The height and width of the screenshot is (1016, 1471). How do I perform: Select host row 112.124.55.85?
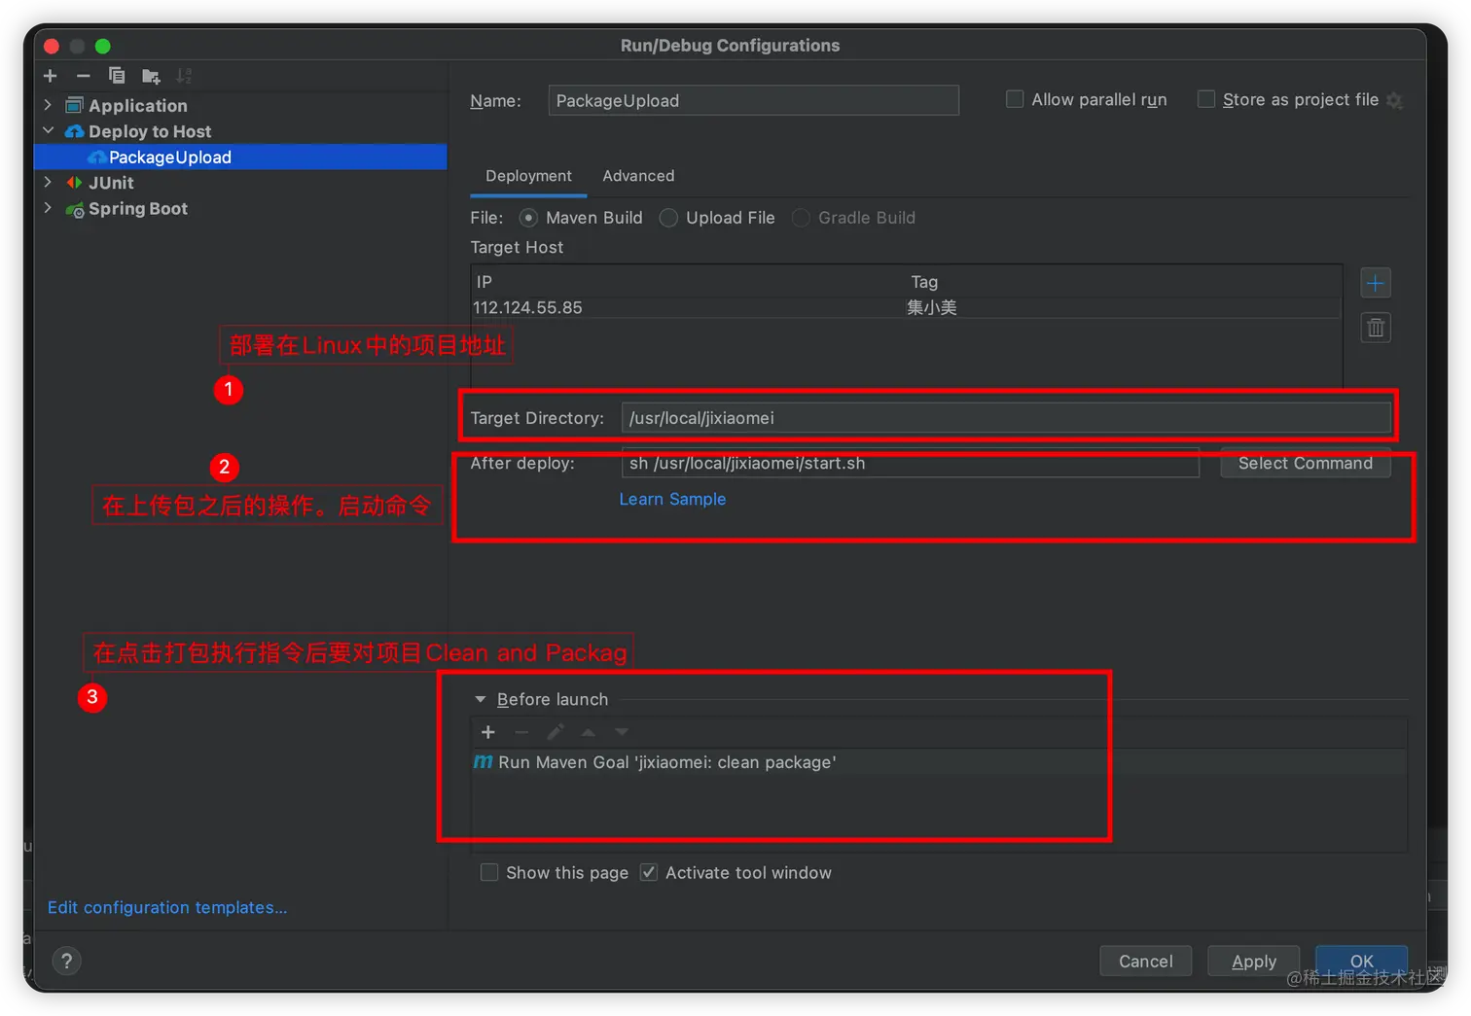[x=906, y=307]
